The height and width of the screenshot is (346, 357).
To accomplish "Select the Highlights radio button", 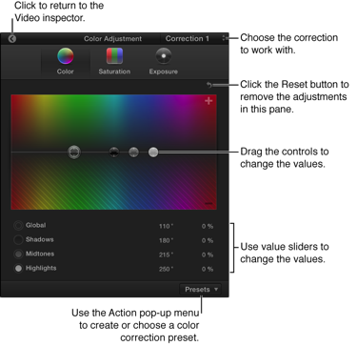I will coord(18,269).
